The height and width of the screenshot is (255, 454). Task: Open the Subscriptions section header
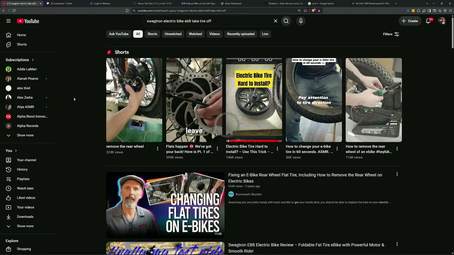(x=20, y=60)
